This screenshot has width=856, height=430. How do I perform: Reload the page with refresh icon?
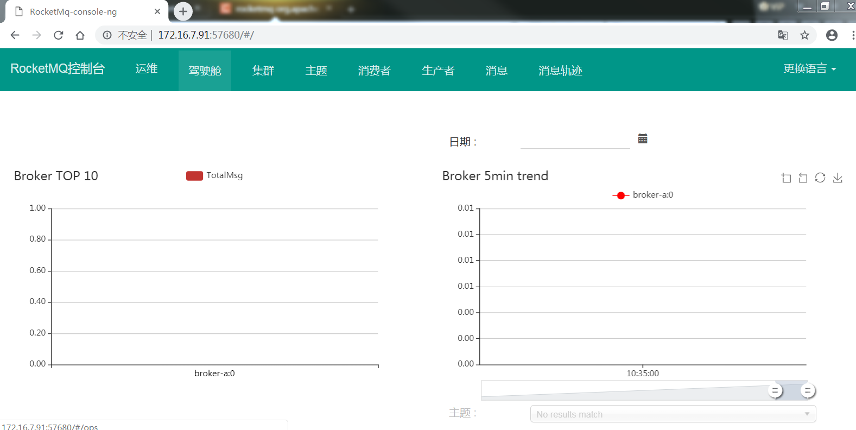(58, 35)
